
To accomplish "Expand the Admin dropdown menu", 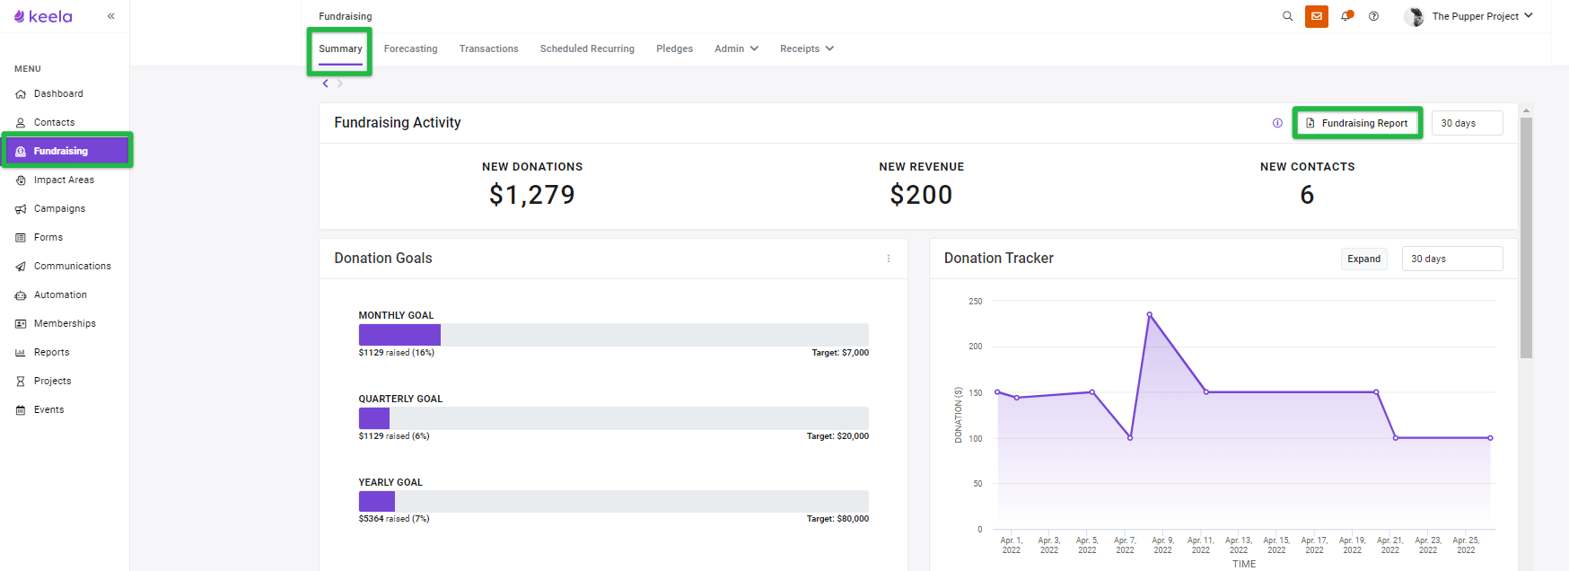I will [736, 48].
